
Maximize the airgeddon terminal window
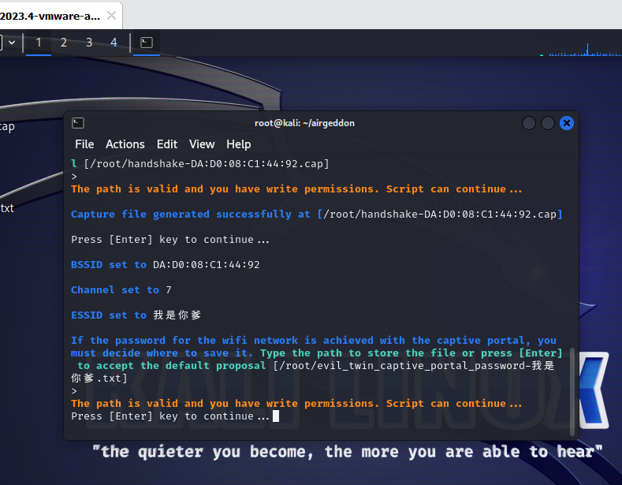click(x=547, y=123)
